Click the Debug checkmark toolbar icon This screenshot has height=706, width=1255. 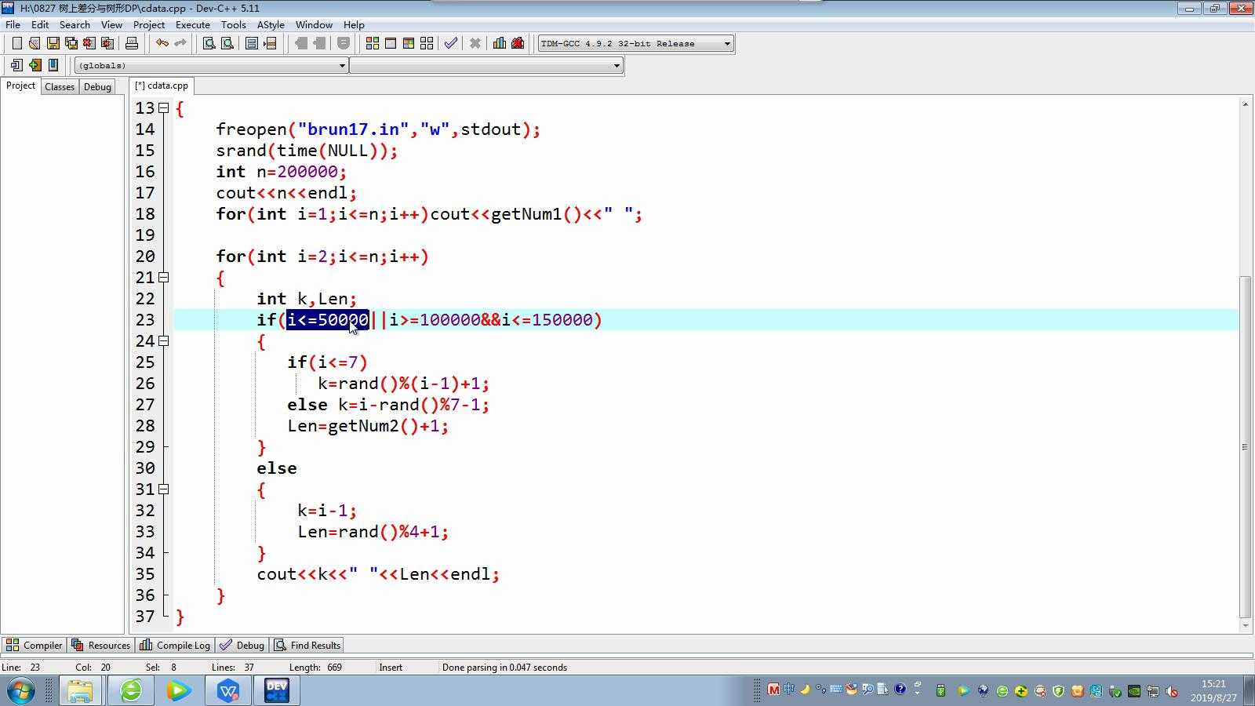pyautogui.click(x=450, y=43)
